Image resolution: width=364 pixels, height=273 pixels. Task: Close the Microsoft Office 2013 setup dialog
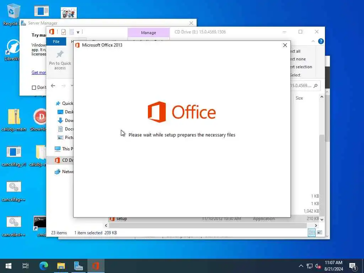285,45
